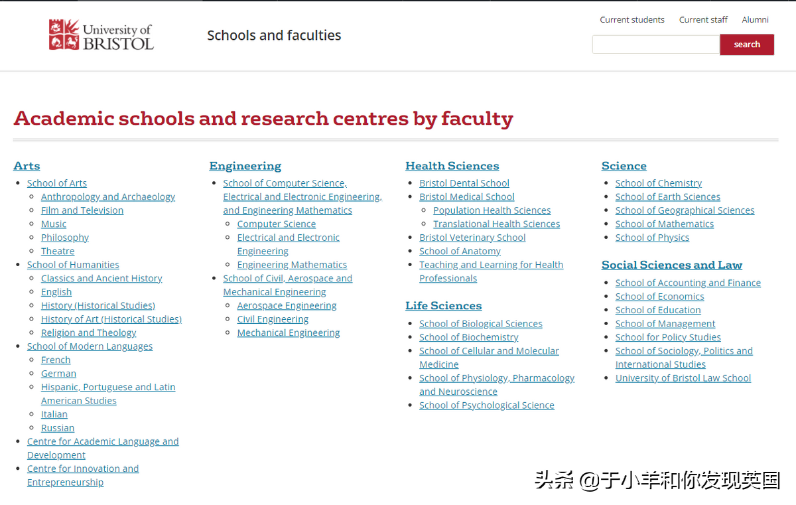
Task: Open the School of Anatomy link
Action: tap(460, 251)
